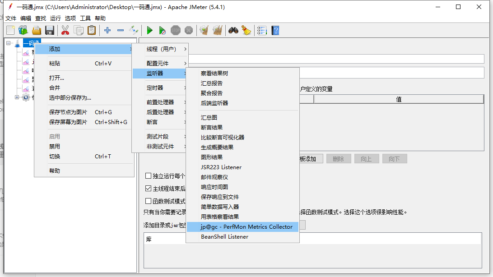Expand the 非测试元件 submenu
493x277 pixels.
[x=160, y=147]
